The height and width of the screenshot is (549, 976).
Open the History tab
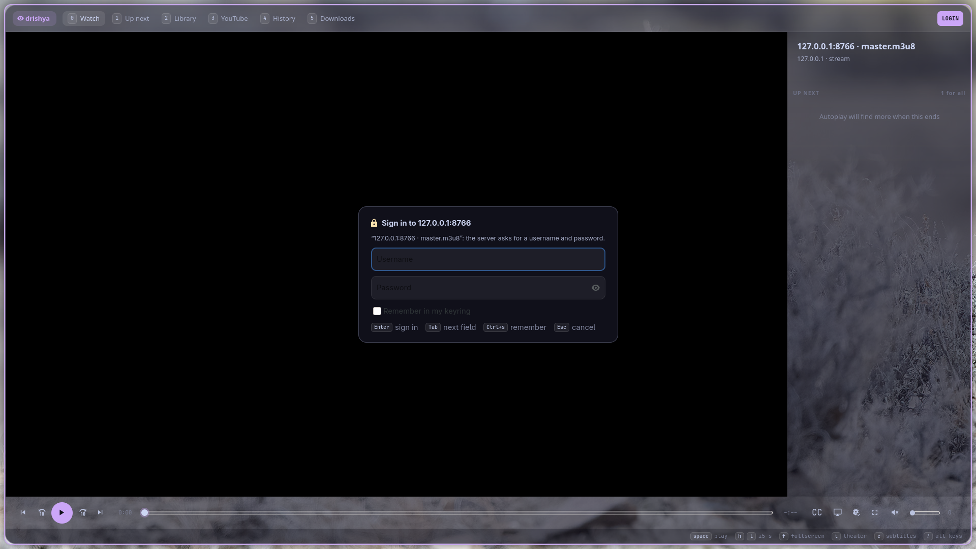point(278,18)
